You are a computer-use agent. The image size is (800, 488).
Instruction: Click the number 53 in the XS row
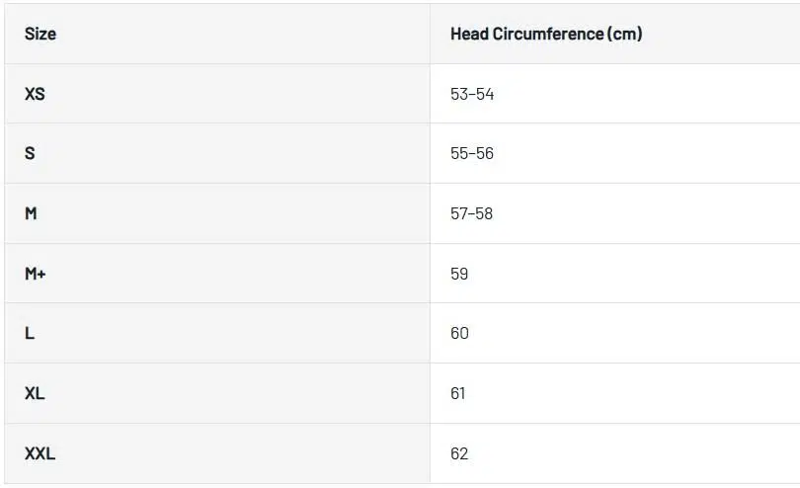click(x=459, y=94)
